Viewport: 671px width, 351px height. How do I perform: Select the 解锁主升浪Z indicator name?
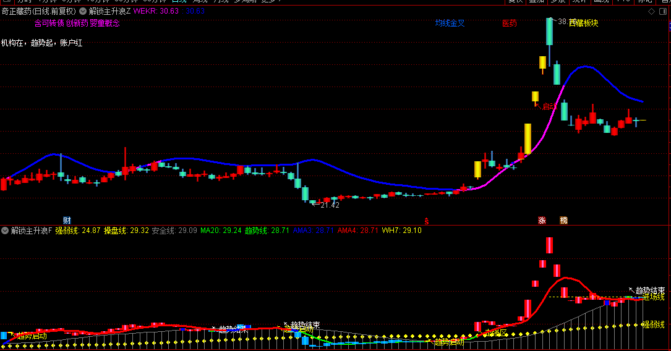110,11
